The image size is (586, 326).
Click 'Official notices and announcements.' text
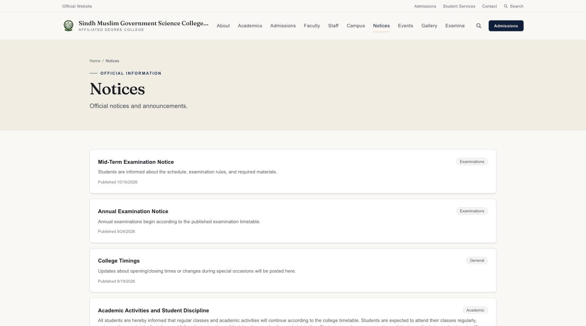coord(139,106)
